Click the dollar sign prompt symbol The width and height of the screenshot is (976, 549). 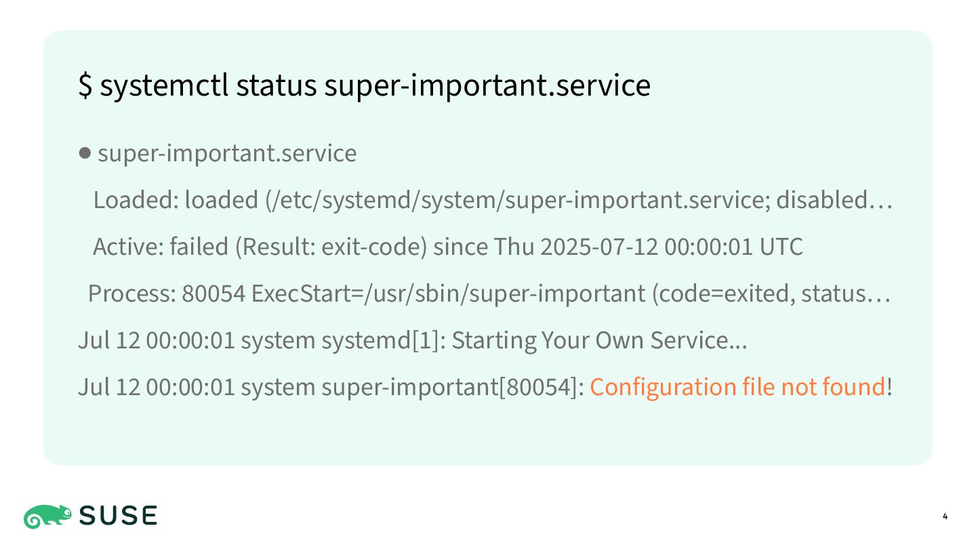[x=85, y=85]
